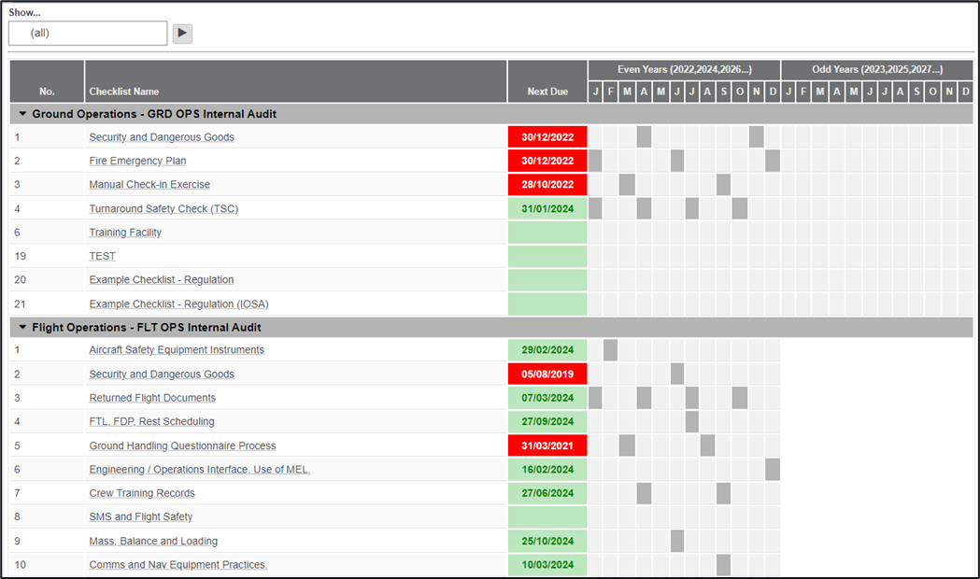Viewport: 980px width, 579px height.
Task: Open the Security and Dangerous Goods checklist in Ground Operations
Action: [162, 137]
